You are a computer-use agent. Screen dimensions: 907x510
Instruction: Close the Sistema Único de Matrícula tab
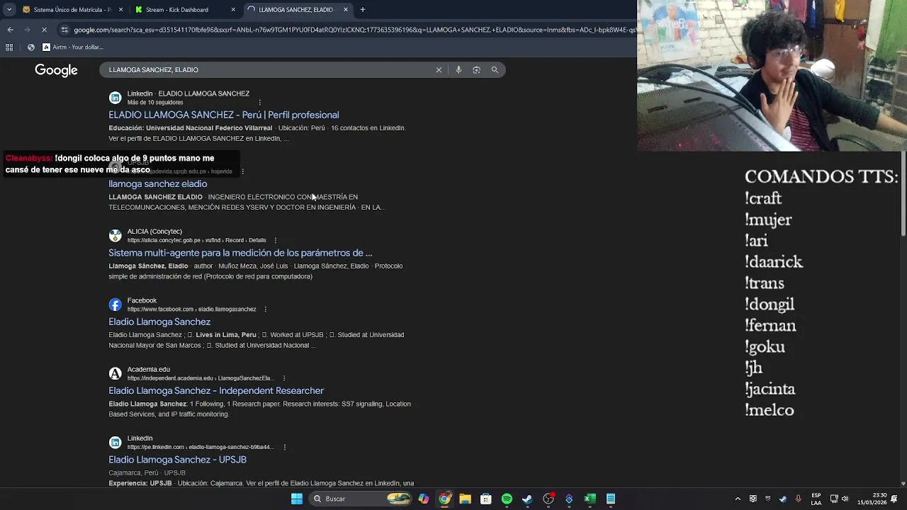coord(120,9)
